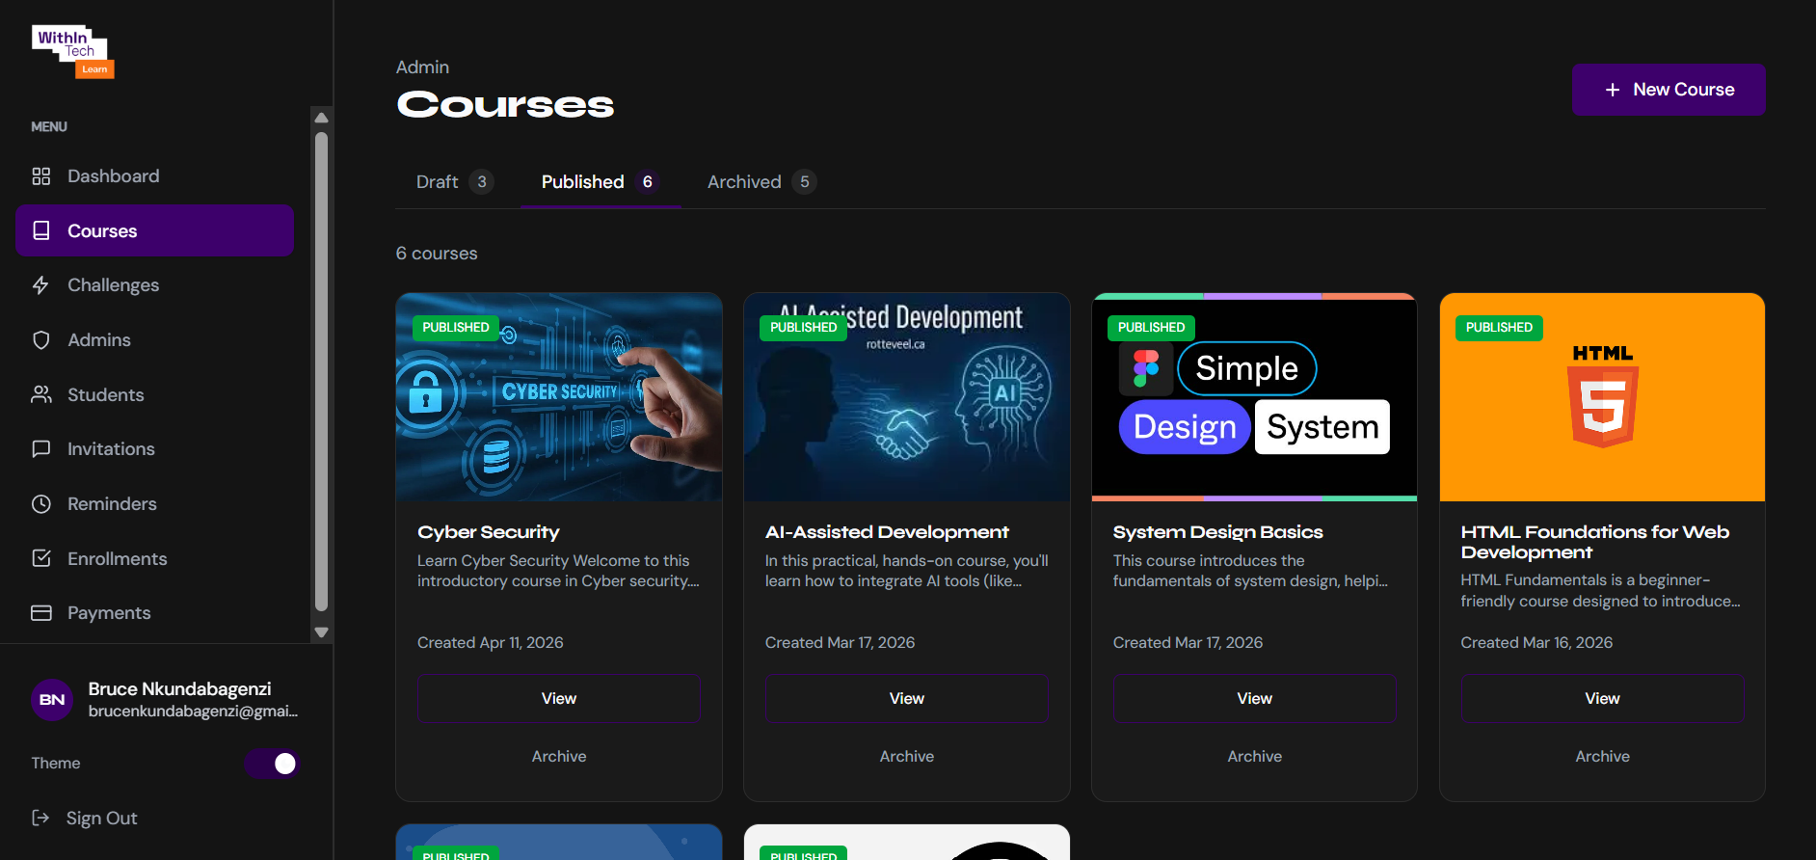
Task: Click the user name Bruce Nkundabagenzi
Action: tap(180, 689)
